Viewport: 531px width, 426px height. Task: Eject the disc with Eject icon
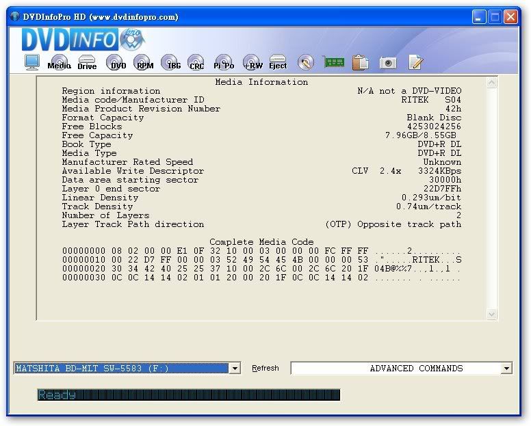click(278, 62)
